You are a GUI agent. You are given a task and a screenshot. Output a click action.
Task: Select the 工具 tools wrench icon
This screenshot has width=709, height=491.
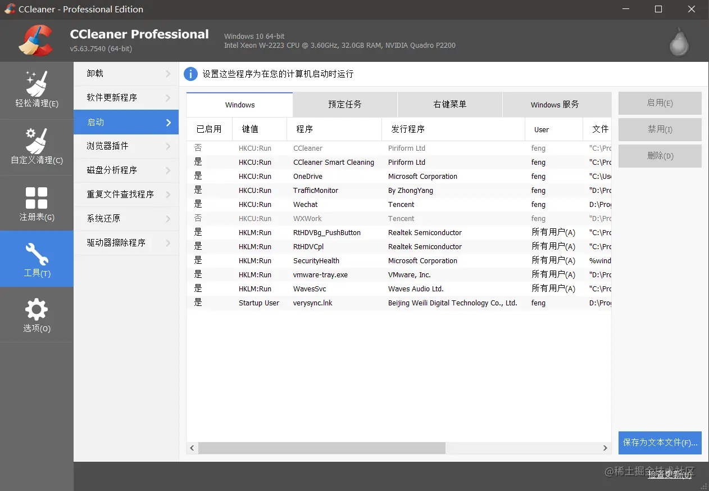click(37, 255)
